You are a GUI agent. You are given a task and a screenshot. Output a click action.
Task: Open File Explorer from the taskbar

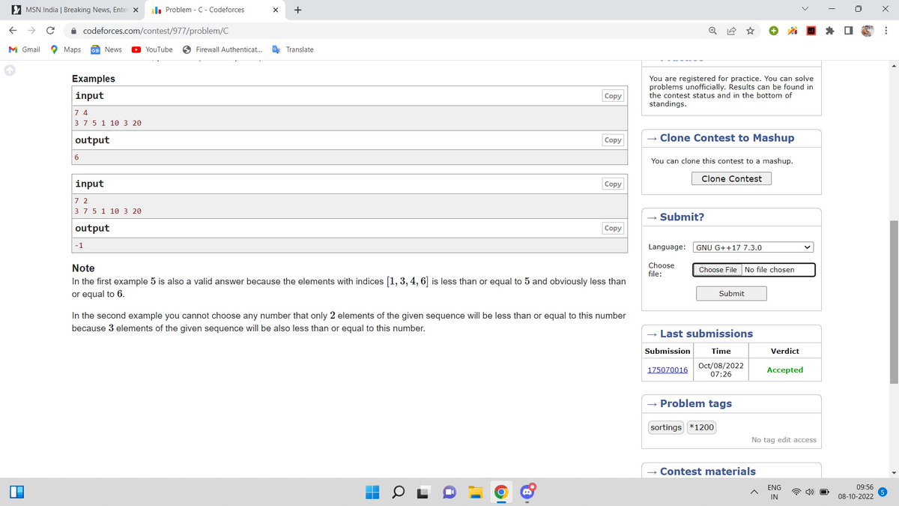pos(475,493)
